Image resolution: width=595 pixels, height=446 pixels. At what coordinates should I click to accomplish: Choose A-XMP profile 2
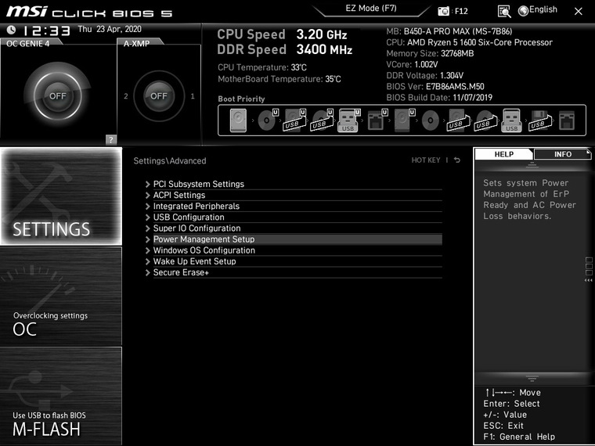pyautogui.click(x=126, y=96)
